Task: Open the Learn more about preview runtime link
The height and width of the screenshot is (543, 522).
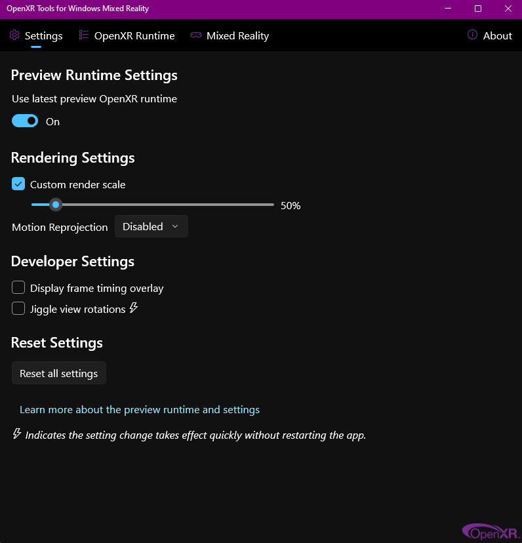Action: coord(140,410)
